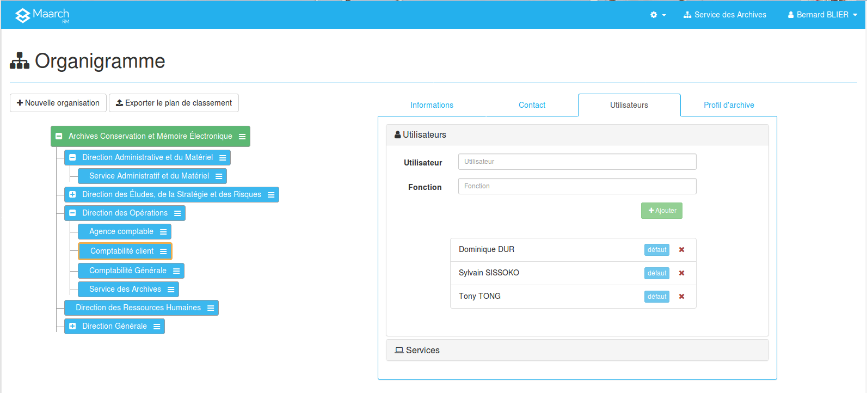Collapse Direction Administrative et du Matériel
The image size is (867, 393).
72,157
